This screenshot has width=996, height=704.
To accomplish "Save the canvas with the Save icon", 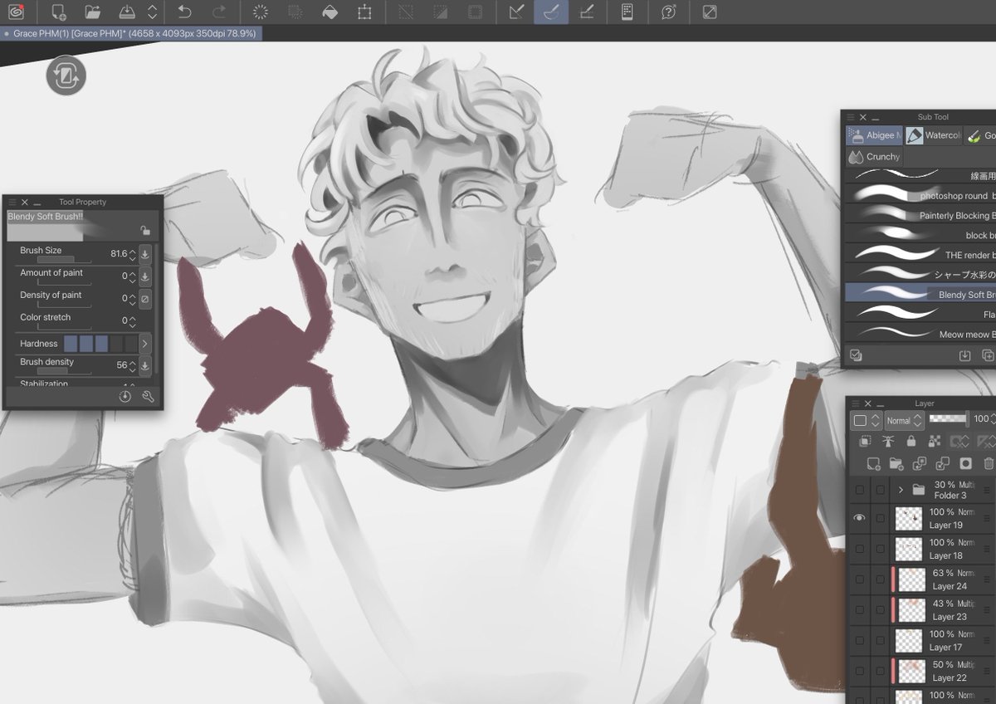I will click(x=127, y=12).
